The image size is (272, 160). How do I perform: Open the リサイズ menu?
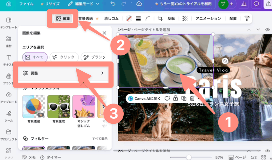point(50,4)
